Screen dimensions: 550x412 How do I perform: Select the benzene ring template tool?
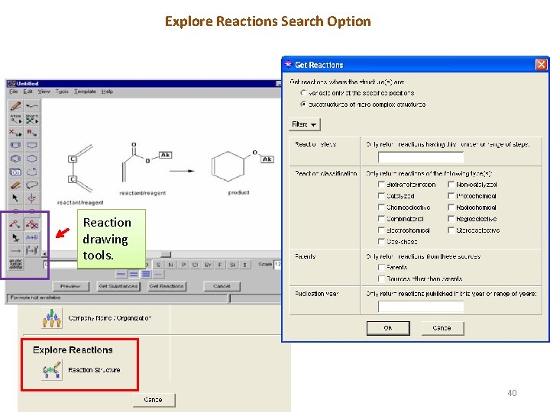(x=15, y=159)
